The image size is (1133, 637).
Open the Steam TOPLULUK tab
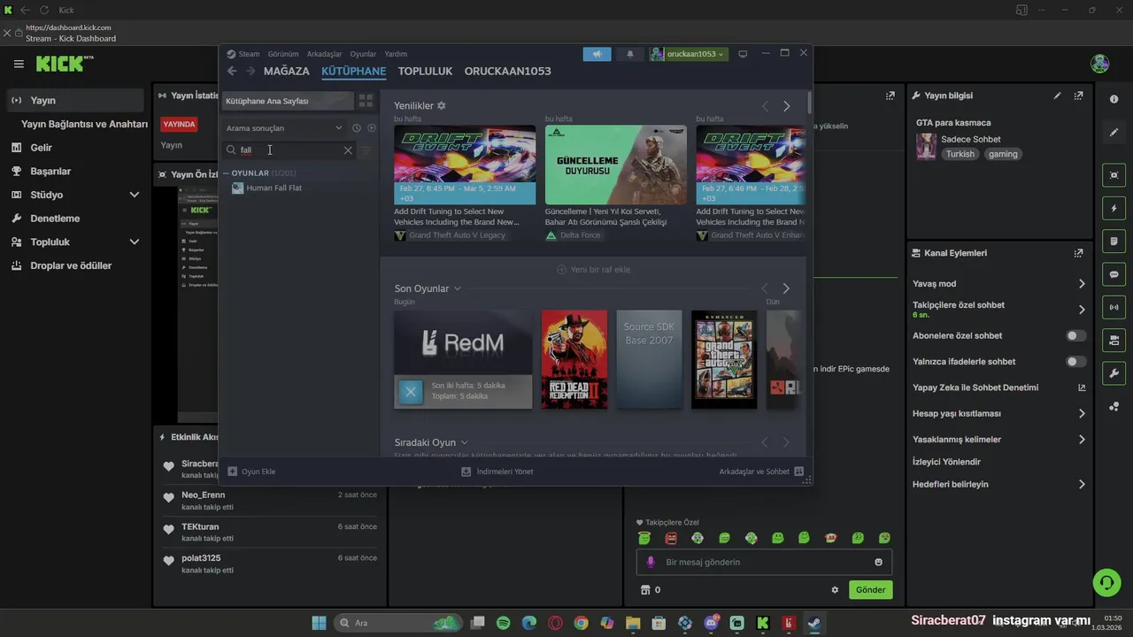(x=425, y=71)
